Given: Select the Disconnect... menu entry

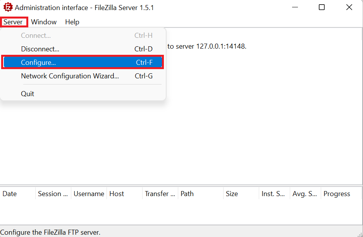Looking at the screenshot, I should pos(83,49).
